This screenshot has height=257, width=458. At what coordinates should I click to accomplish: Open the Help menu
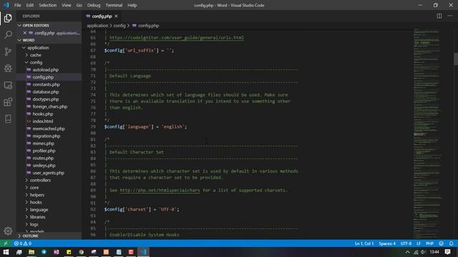132,5
